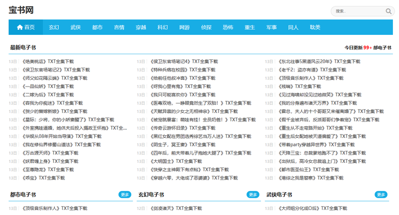Open 《我只可能喜欢你》TXT全集下载 link
This screenshot has height=215, width=399.
[x=183, y=95]
